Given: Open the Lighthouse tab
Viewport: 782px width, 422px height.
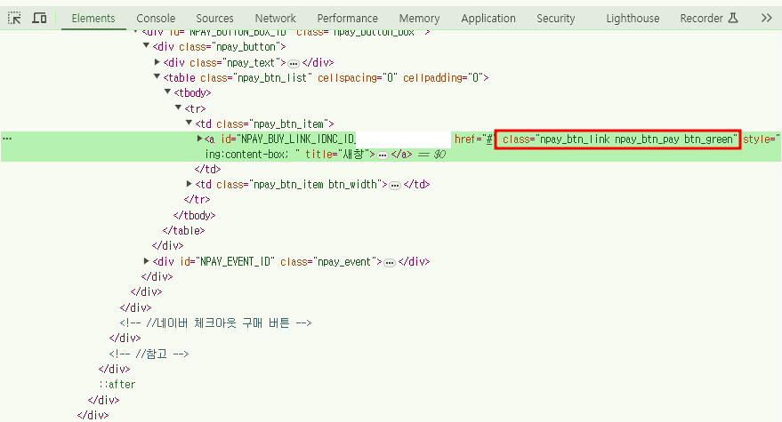Looking at the screenshot, I should pyautogui.click(x=633, y=19).
